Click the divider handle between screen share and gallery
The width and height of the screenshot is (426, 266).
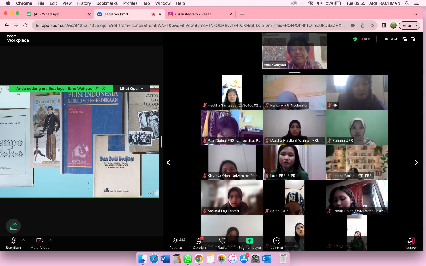tap(161, 142)
